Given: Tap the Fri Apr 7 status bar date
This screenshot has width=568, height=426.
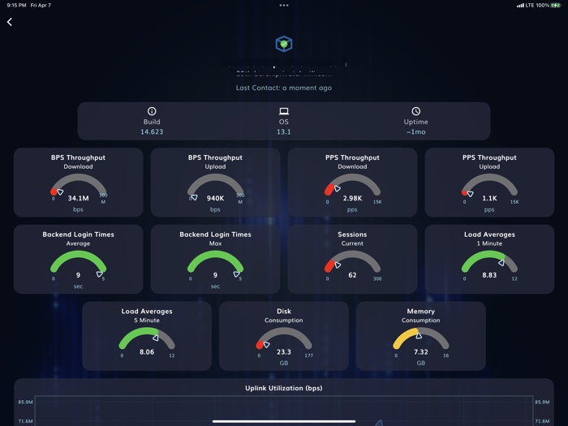Looking at the screenshot, I should tap(41, 6).
